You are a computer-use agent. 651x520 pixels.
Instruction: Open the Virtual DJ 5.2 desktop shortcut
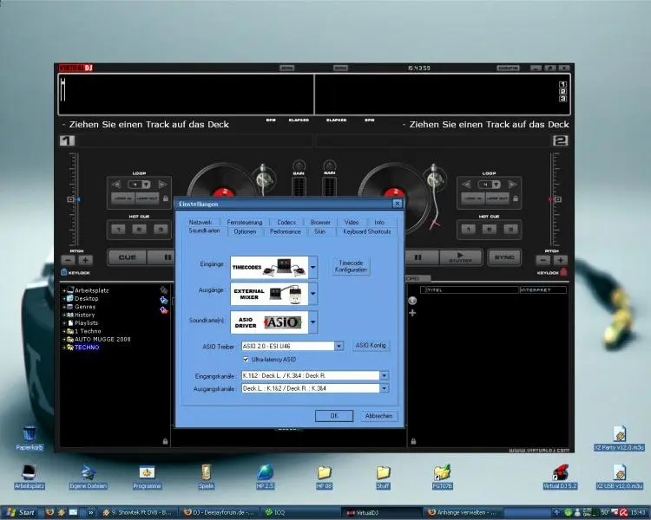coord(560,472)
